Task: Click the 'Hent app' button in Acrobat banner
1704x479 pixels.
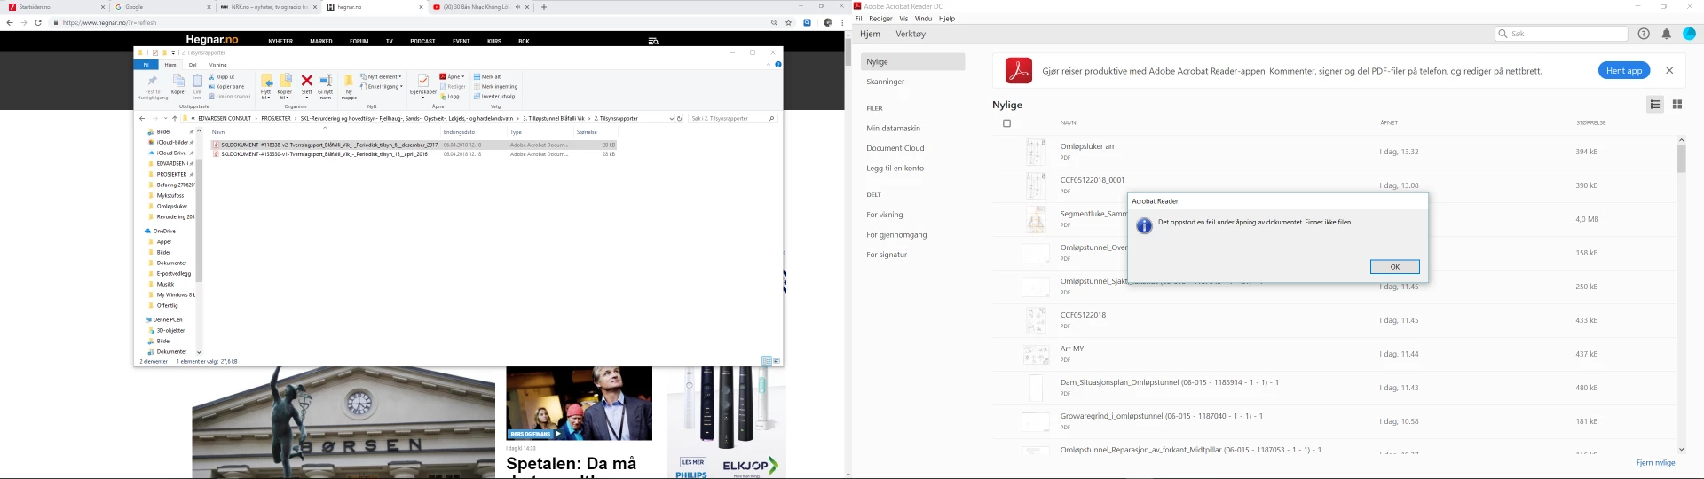Action: (1624, 71)
